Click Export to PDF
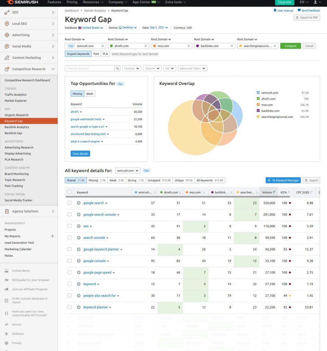Viewport: 327px width, 351px height. (x=307, y=18)
